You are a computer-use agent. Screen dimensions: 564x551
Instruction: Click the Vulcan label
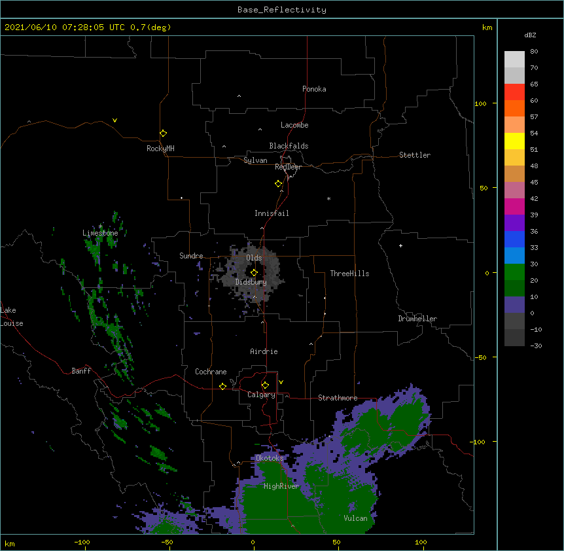(355, 518)
